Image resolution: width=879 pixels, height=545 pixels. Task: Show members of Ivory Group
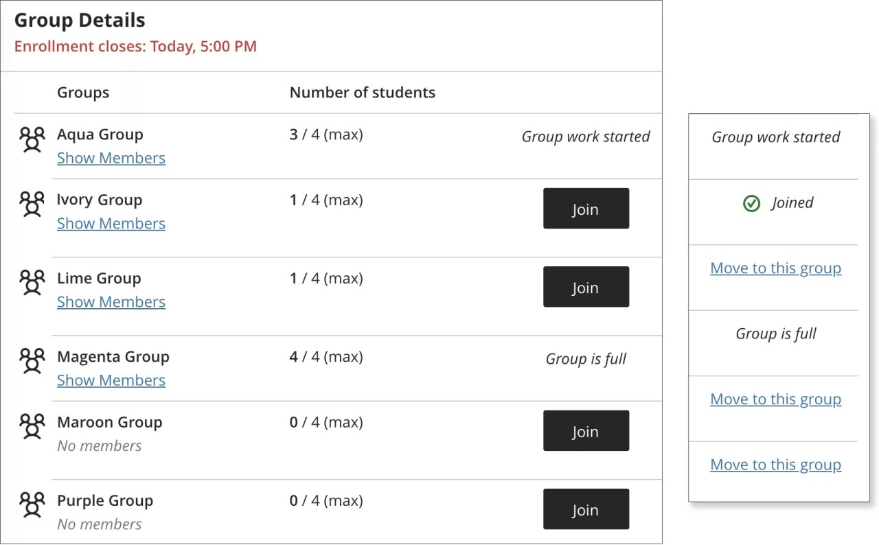(111, 223)
